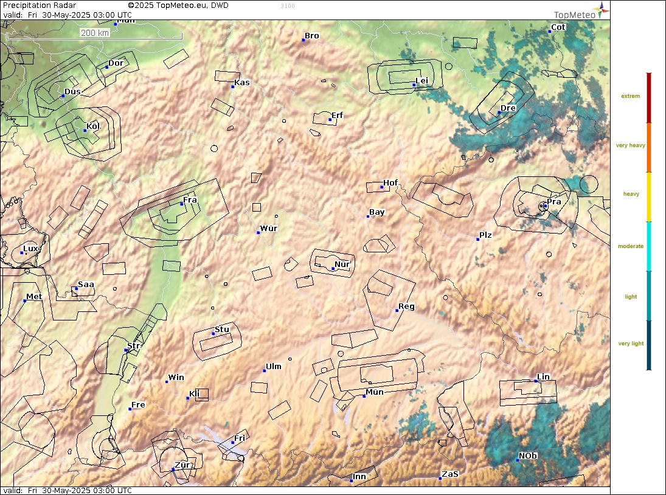Screen dimensions: 666x495
Task: Click the 'Bro' city label
Action: (312, 36)
